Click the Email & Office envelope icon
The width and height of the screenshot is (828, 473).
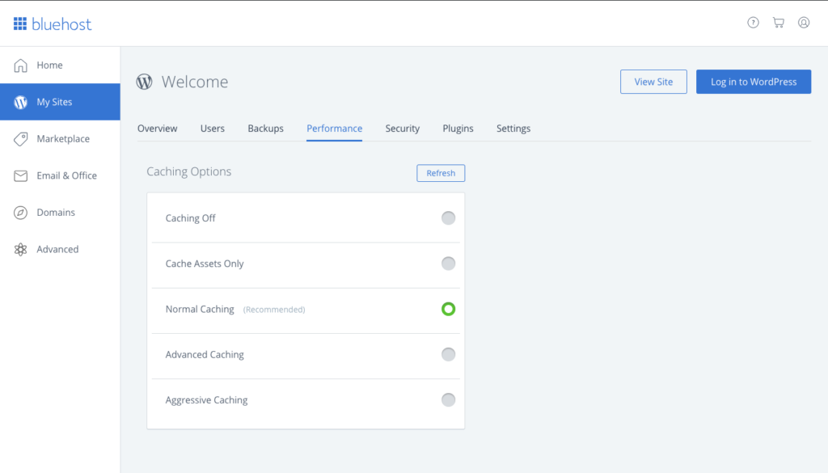tap(20, 175)
